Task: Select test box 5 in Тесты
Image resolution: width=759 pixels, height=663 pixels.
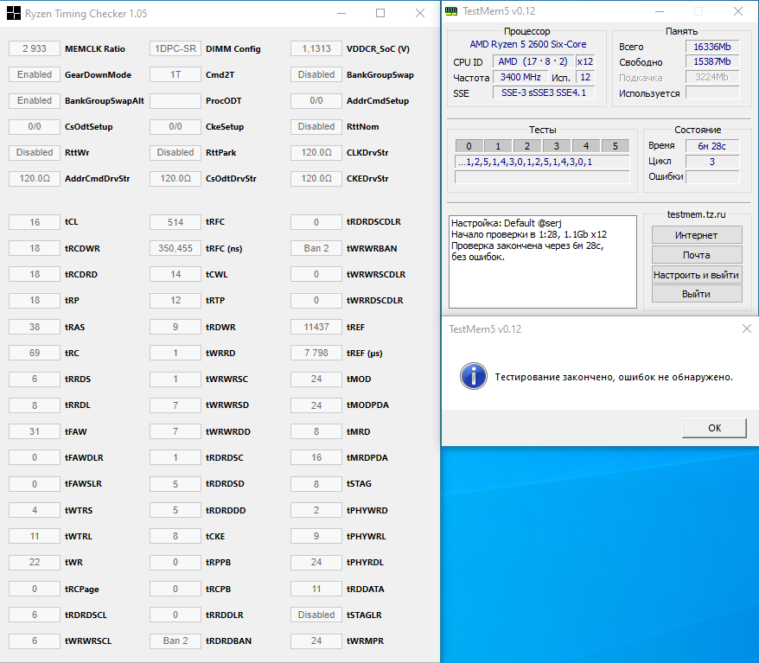Action: pyautogui.click(x=615, y=146)
